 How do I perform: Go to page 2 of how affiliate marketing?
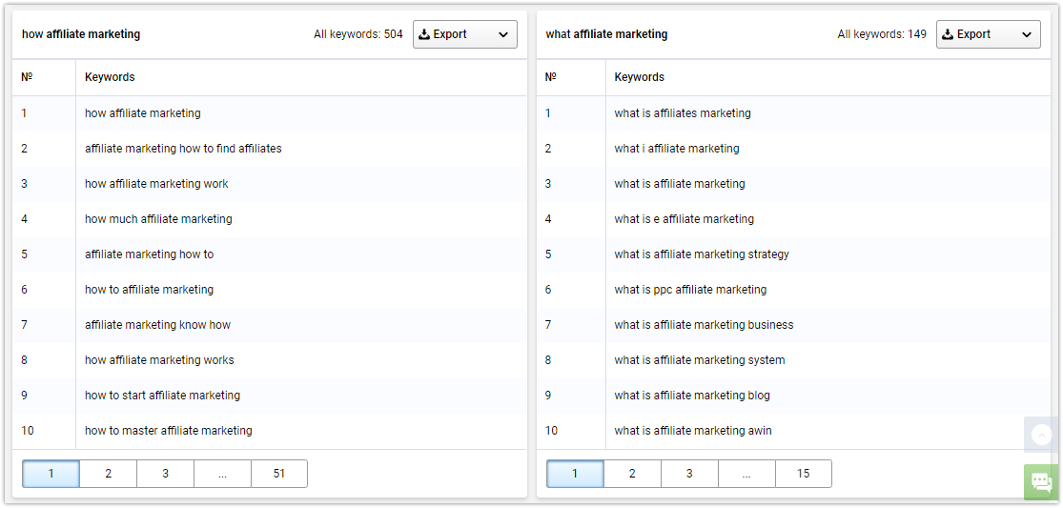109,474
